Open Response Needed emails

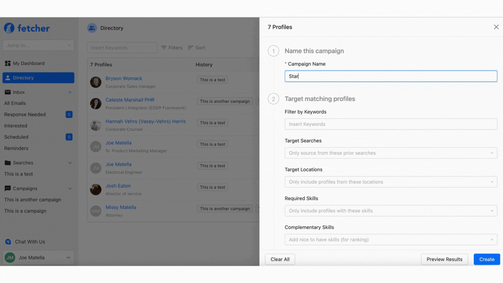[25, 114]
